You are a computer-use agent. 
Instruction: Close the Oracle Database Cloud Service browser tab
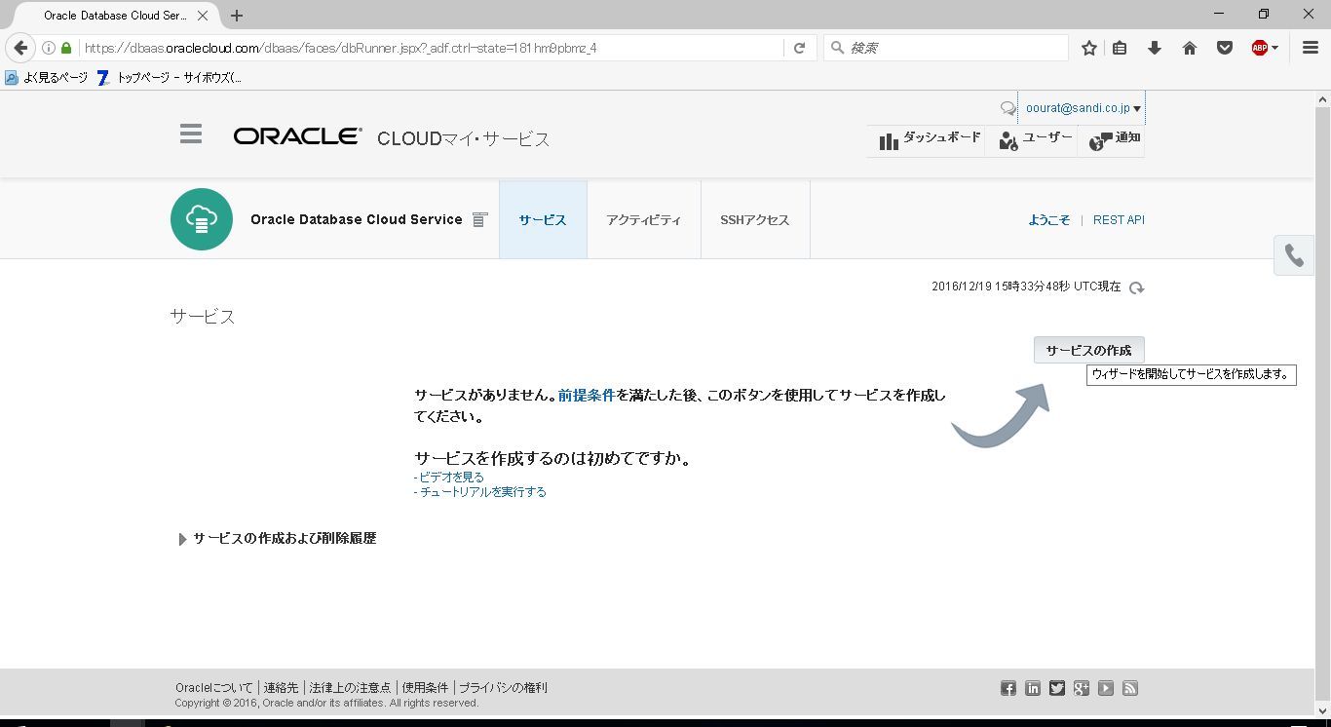click(x=204, y=16)
